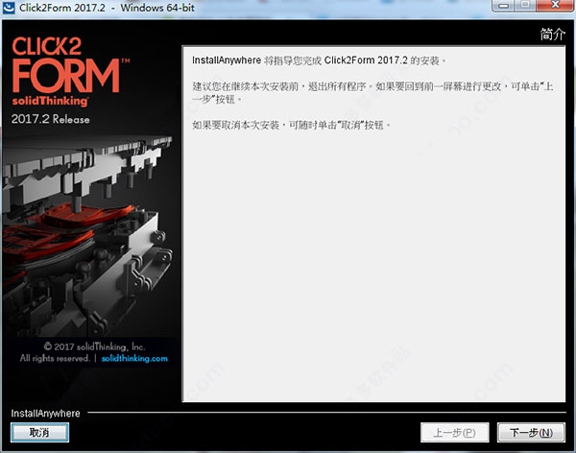Click the '2017.2 Release' text
Image resolution: width=576 pixels, height=453 pixels.
(x=50, y=119)
